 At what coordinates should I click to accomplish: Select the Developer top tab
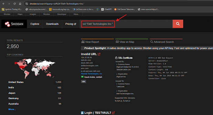click(62, 14)
